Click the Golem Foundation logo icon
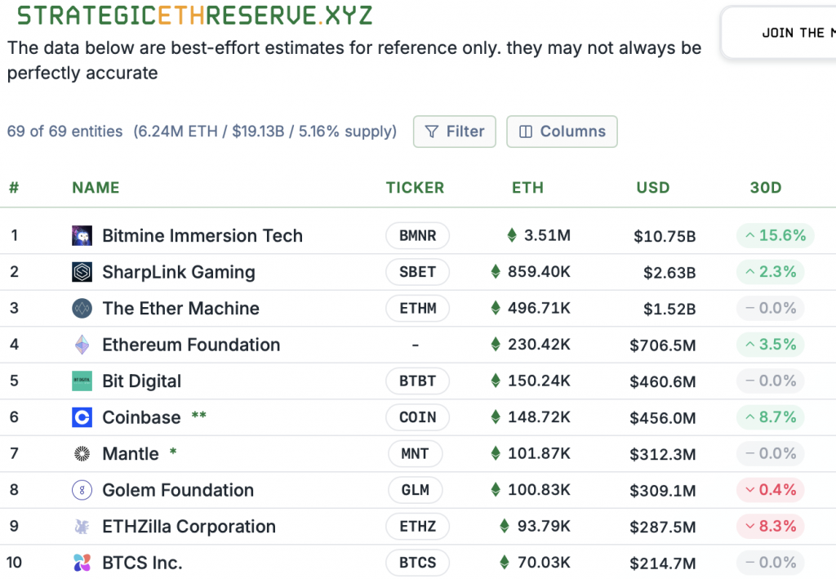This screenshot has width=836, height=579. (x=81, y=490)
